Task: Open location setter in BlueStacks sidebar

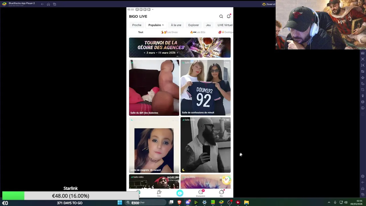Action: point(363,96)
